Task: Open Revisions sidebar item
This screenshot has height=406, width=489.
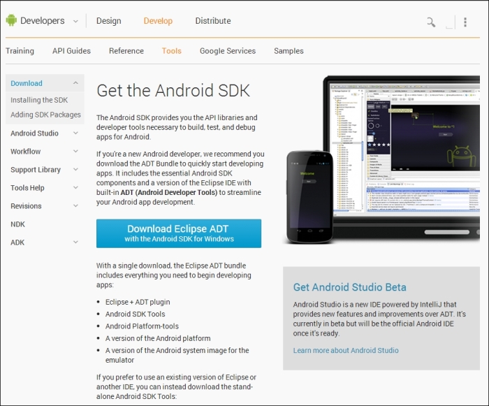Action: coord(26,206)
